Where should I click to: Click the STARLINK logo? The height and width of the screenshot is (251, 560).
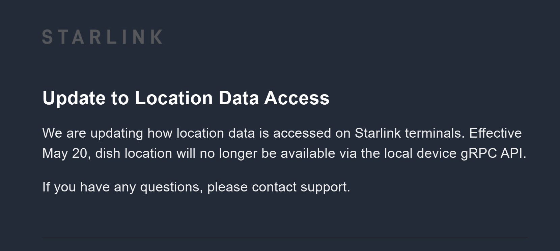point(102,37)
